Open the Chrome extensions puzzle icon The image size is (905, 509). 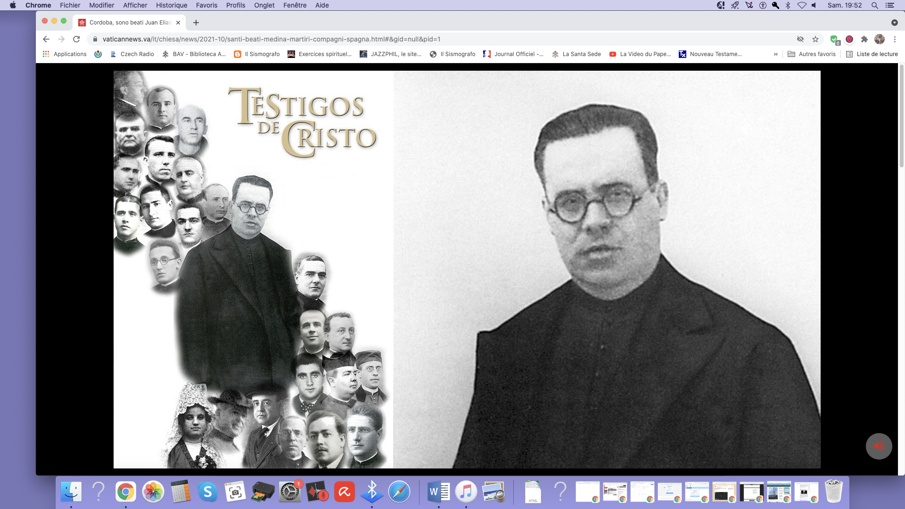[x=864, y=39]
